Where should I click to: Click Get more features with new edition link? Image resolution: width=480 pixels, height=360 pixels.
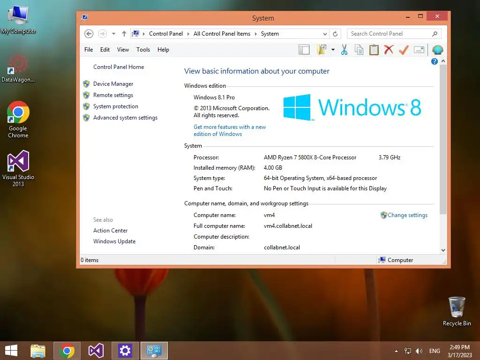[x=230, y=130]
